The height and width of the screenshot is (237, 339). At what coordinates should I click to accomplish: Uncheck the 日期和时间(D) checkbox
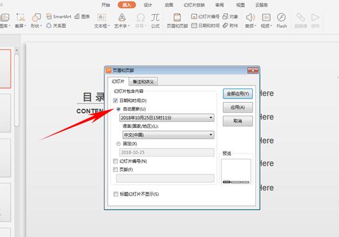tap(115, 101)
